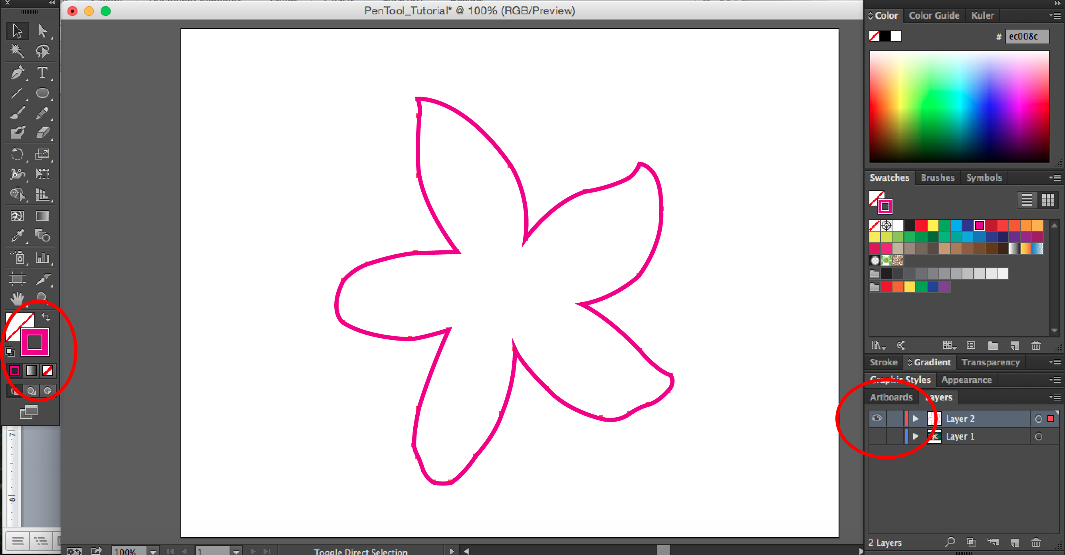Toggle Layer 1 visibility column
The image size is (1065, 555).
pos(877,436)
